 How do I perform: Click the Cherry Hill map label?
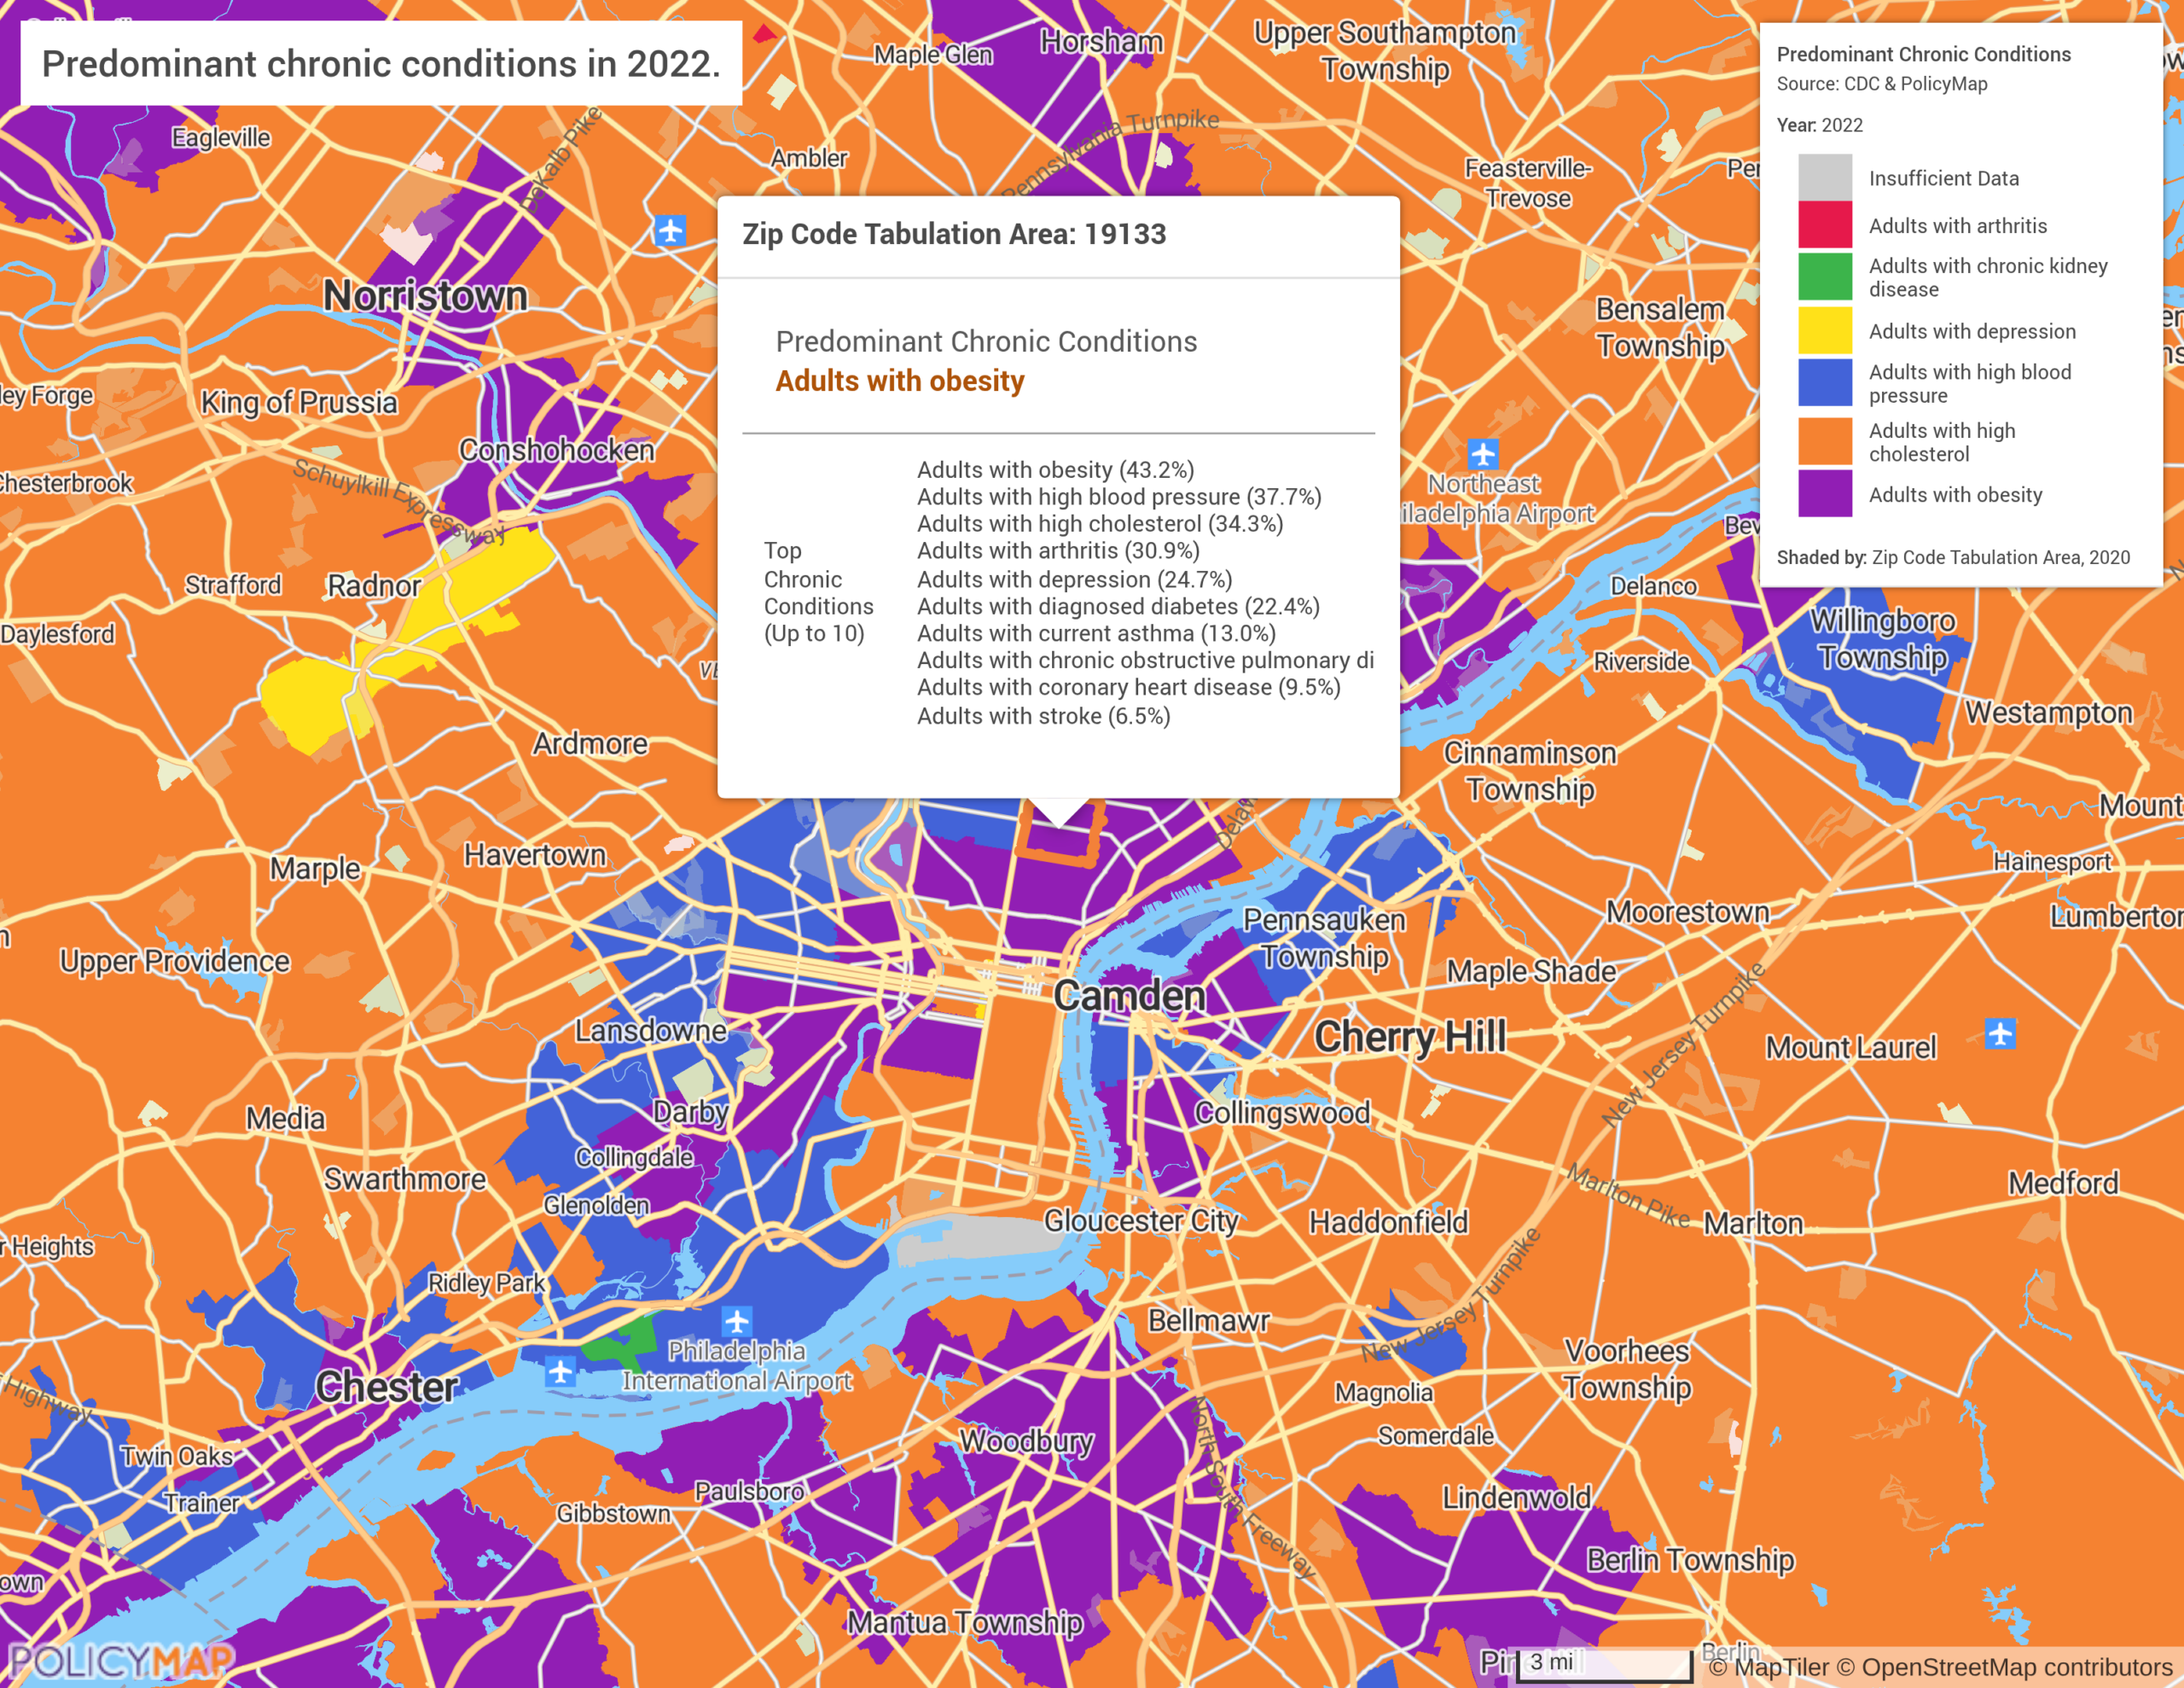coord(1409,1037)
